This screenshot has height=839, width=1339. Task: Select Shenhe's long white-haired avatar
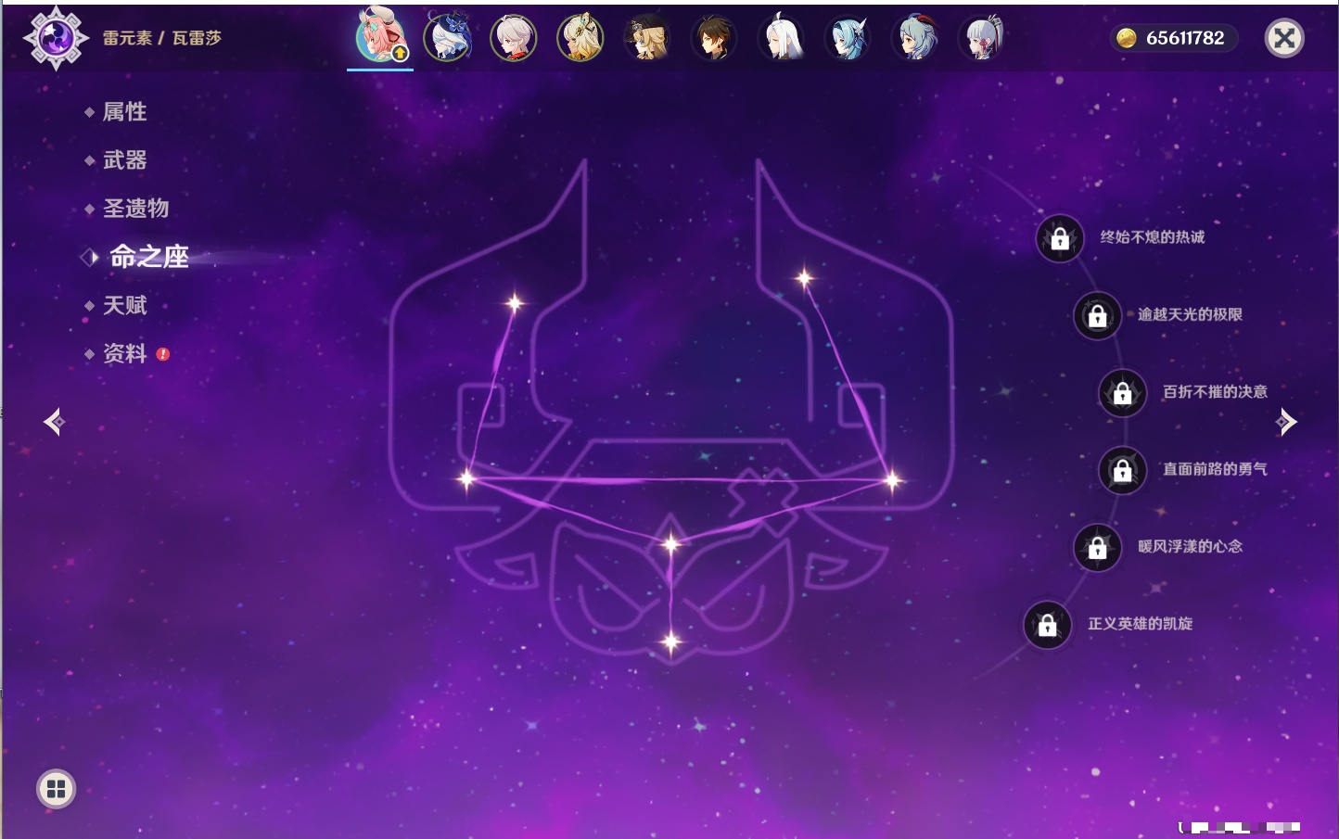coord(781,38)
